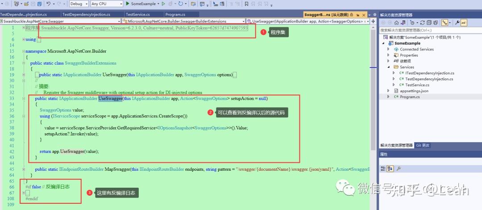Click Collapse All icon in Solution Explorer

click(429, 23)
